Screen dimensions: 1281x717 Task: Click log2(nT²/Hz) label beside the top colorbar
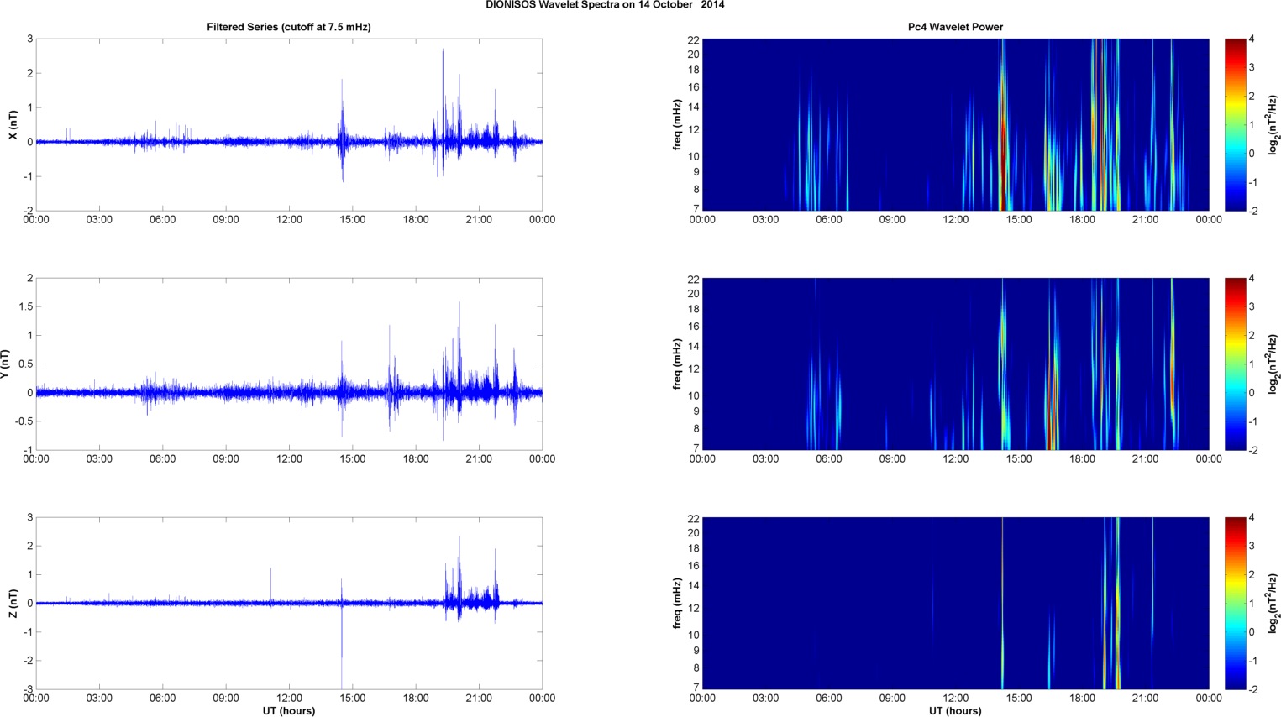(1273, 125)
